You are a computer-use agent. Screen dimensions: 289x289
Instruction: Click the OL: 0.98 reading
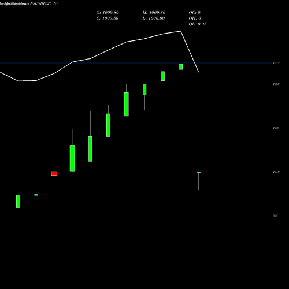coord(198,24)
